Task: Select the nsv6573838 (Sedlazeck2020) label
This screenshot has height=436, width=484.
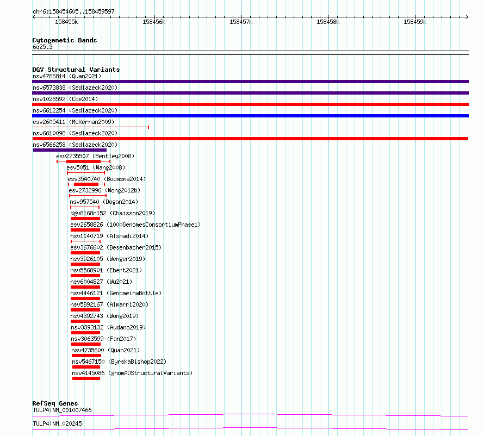Action: [75, 88]
